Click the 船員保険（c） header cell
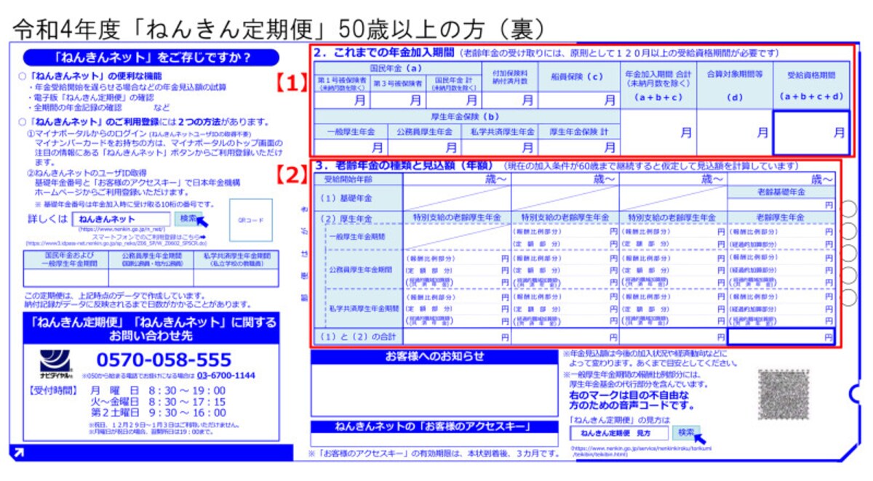 tap(579, 77)
